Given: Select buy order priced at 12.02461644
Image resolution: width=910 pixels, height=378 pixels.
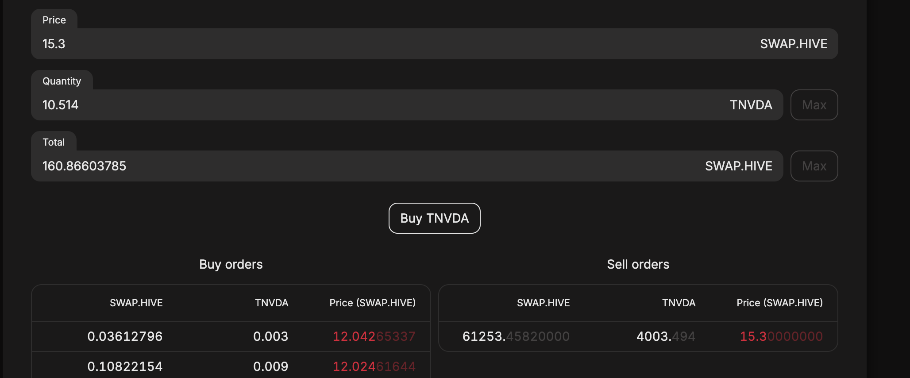Looking at the screenshot, I should coord(374,366).
